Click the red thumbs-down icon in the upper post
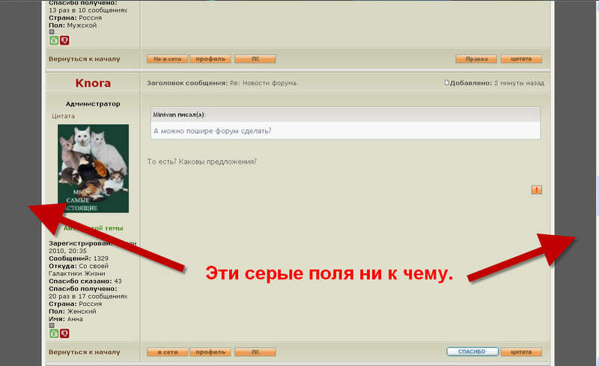 pyautogui.click(x=64, y=40)
